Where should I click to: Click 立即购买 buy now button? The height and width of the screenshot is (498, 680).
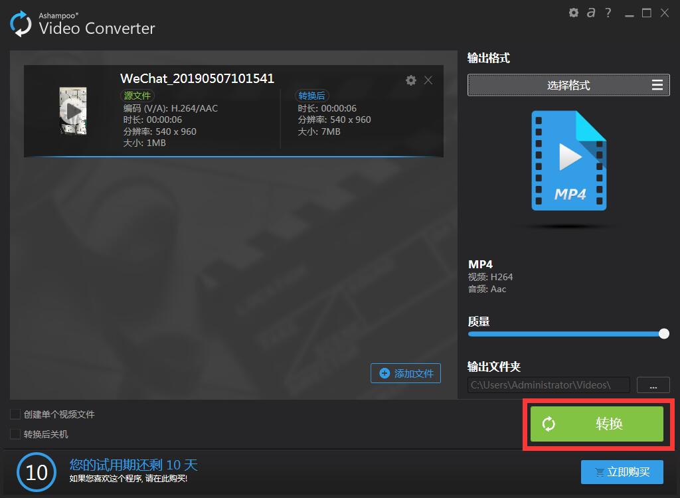[622, 471]
